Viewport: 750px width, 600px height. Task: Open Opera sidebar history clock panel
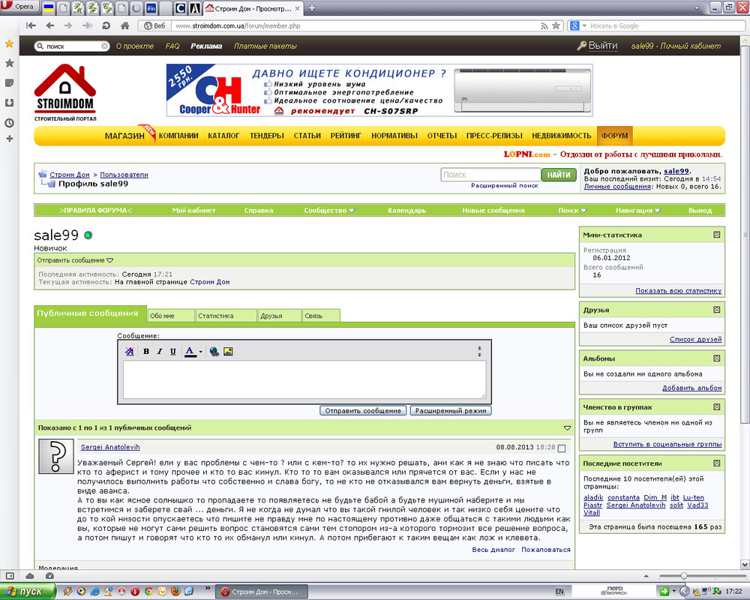[9, 123]
